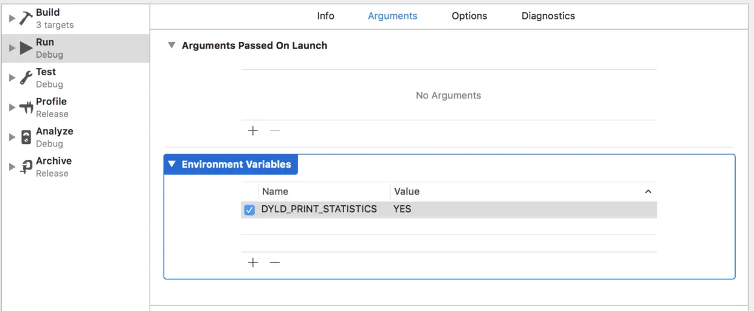Add new environment variable with plus
This screenshot has width=754, height=311.
click(253, 262)
